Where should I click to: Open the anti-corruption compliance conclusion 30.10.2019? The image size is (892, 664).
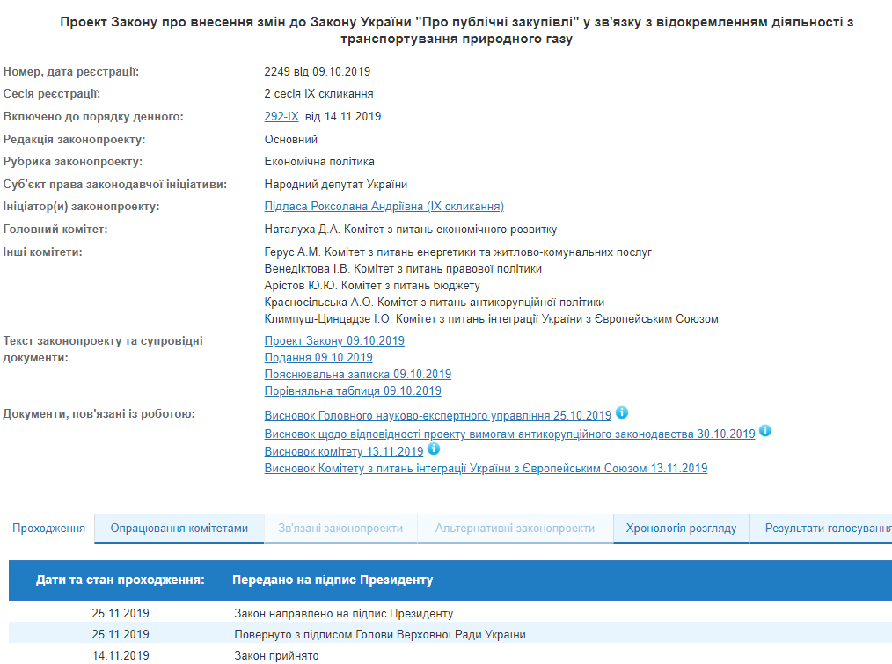[x=509, y=434]
